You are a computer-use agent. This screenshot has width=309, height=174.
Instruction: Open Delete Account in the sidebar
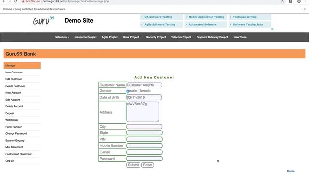(14, 106)
